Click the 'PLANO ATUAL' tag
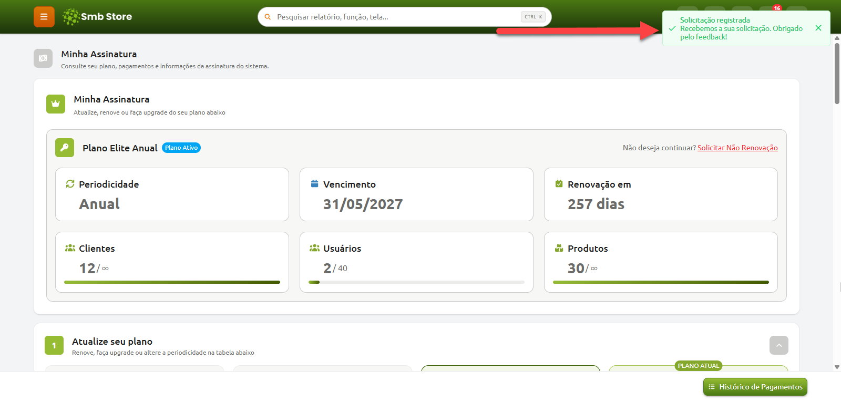 coord(698,366)
